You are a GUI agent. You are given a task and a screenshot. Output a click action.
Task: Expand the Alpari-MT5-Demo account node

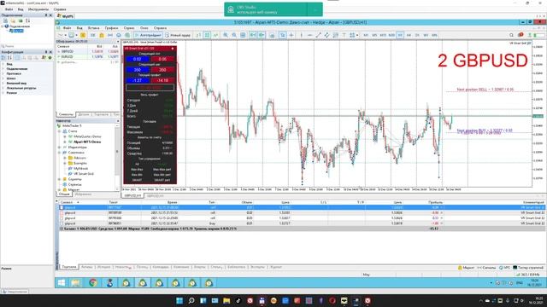65,142
